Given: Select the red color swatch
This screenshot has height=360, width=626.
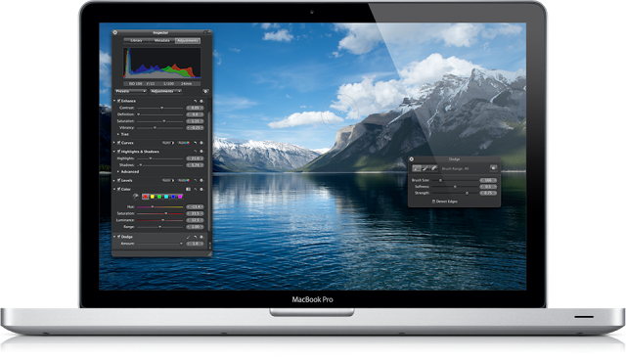Looking at the screenshot, I should 146,197.
